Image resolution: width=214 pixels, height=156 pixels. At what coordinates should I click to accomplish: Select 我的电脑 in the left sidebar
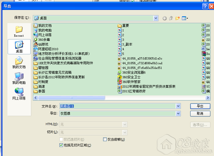(x=19, y=78)
